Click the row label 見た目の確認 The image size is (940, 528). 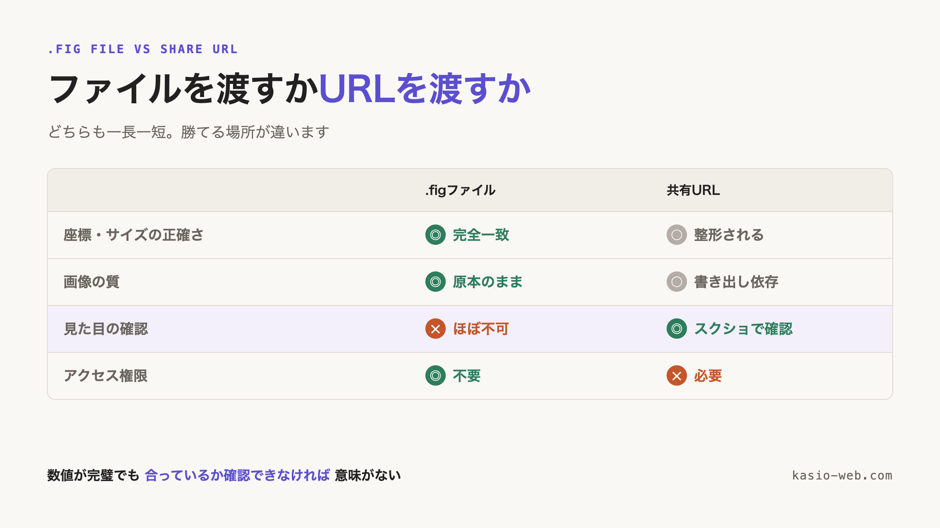point(106,329)
